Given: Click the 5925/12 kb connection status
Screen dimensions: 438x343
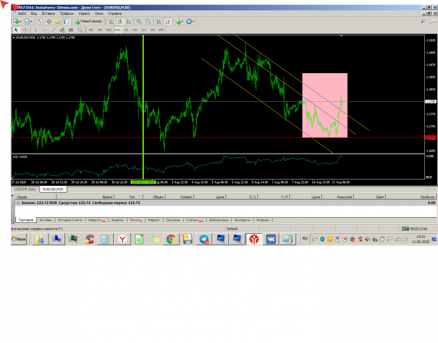Looking at the screenshot, I should [x=415, y=229].
